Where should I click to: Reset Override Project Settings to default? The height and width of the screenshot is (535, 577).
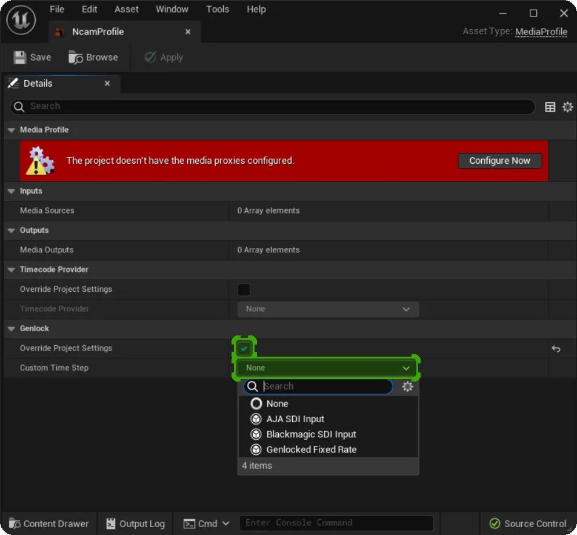click(556, 348)
